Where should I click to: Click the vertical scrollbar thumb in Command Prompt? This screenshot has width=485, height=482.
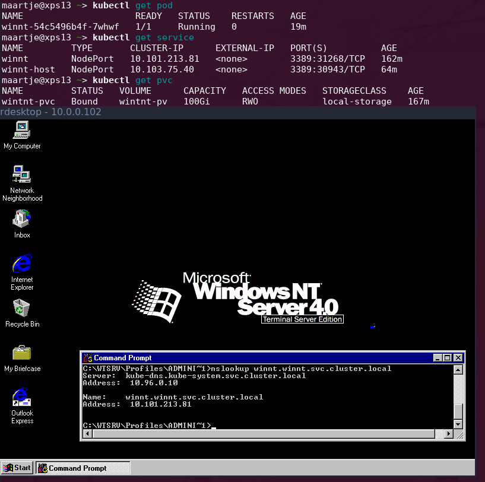[x=458, y=411]
